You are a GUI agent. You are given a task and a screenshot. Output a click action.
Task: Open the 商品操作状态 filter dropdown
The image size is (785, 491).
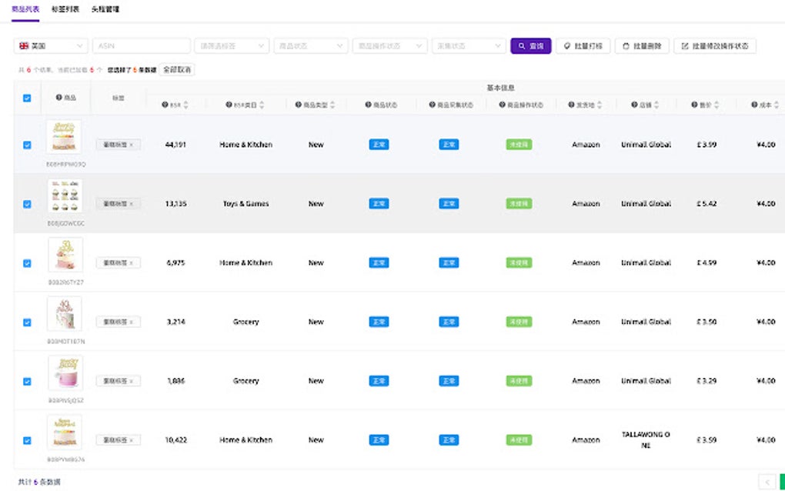(x=390, y=46)
